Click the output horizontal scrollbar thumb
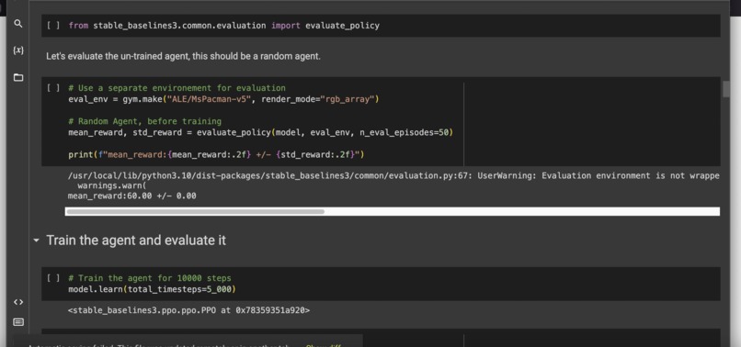 coord(195,211)
